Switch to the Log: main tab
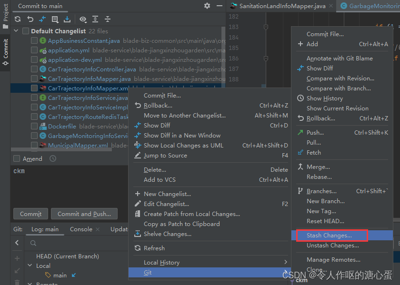The width and height of the screenshot is (400, 285). 45,229
